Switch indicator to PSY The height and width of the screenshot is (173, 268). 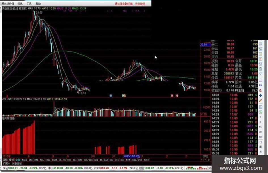[x=140, y=160]
